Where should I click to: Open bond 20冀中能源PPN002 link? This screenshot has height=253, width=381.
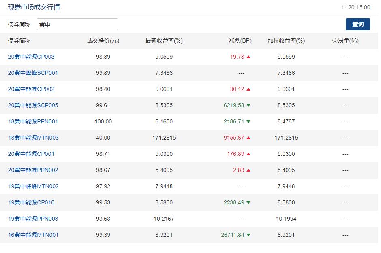click(33, 170)
